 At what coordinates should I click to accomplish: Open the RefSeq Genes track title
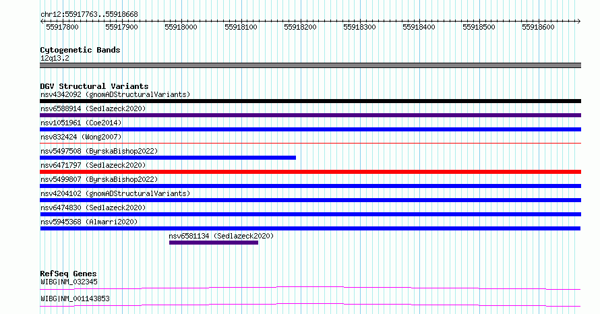pyautogui.click(x=69, y=274)
